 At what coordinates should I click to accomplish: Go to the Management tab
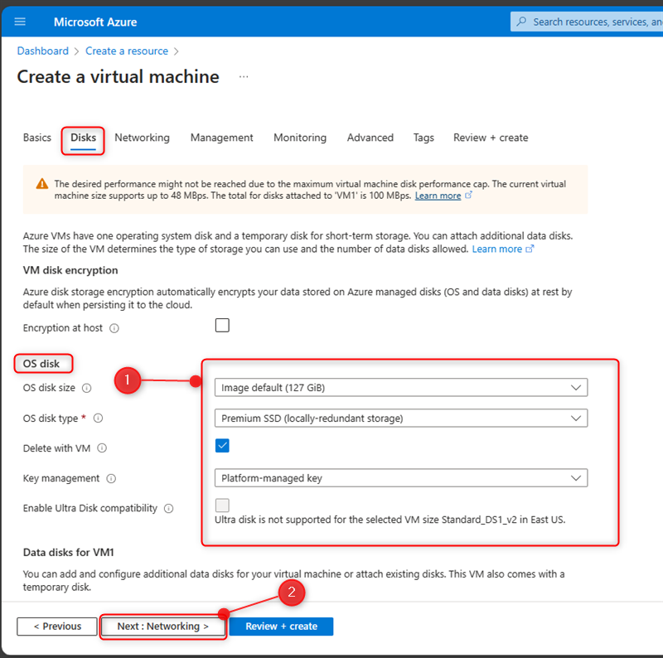click(x=221, y=138)
